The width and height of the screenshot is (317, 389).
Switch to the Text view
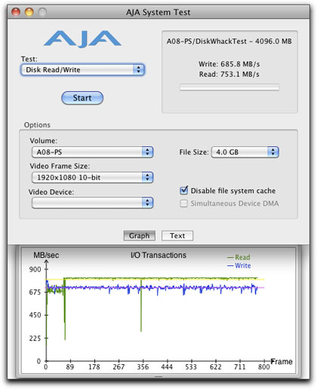177,236
